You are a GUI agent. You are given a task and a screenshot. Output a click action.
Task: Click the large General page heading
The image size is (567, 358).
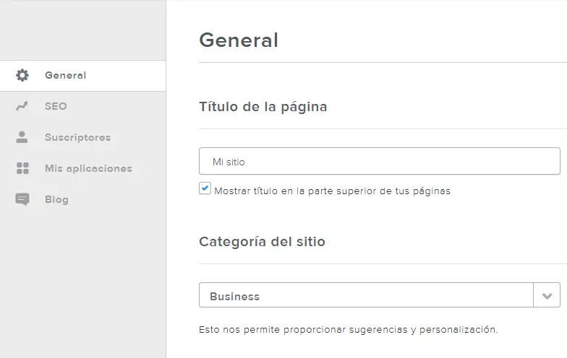pos(239,40)
